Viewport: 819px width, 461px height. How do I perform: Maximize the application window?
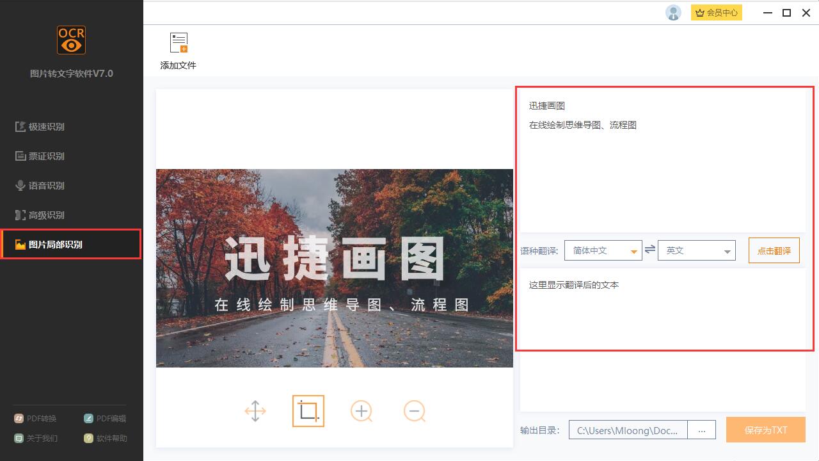(787, 13)
